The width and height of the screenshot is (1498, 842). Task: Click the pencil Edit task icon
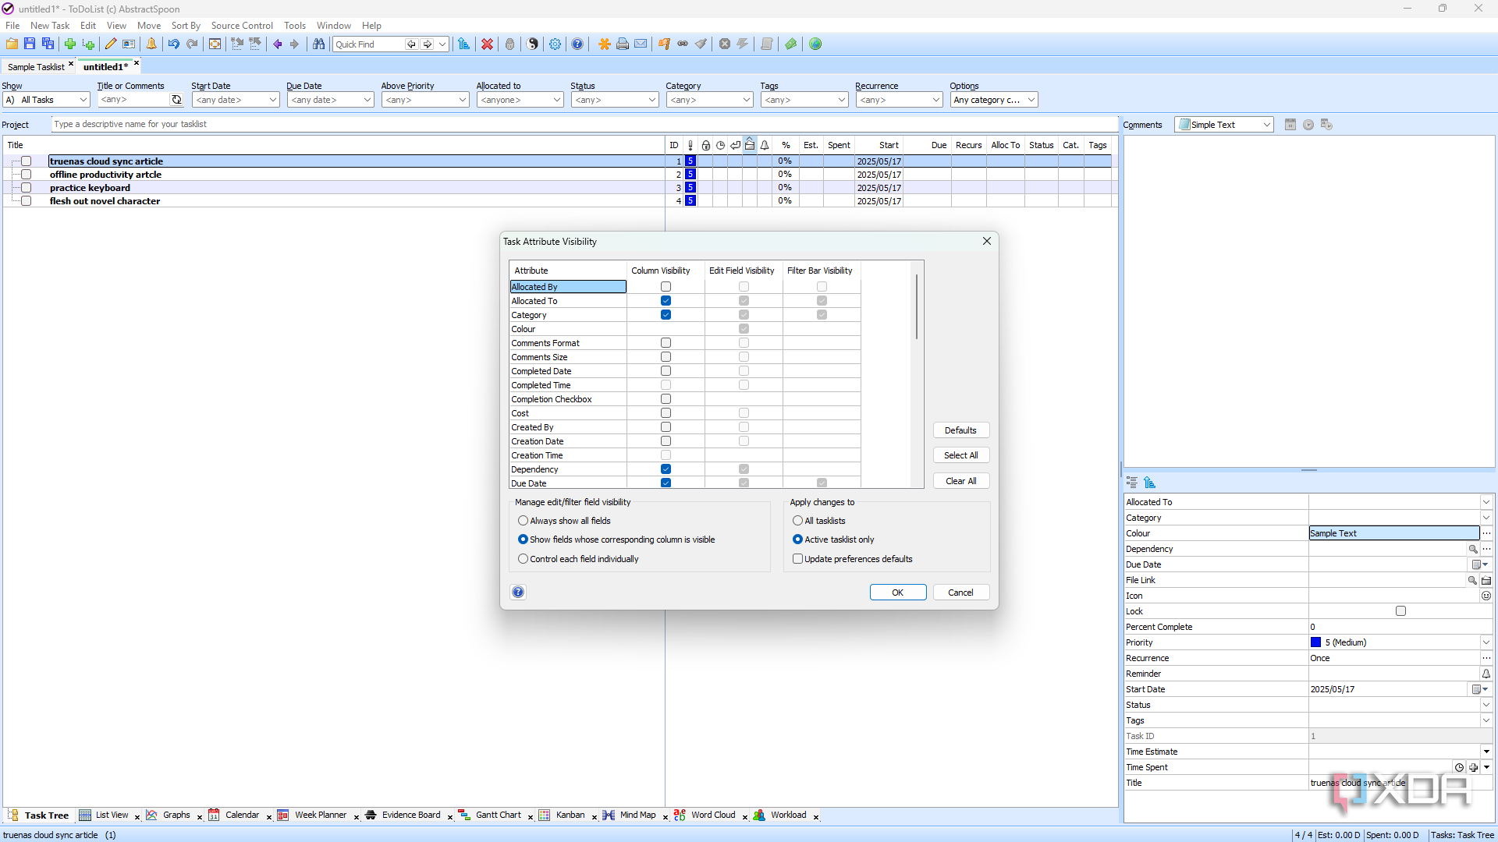pos(111,44)
